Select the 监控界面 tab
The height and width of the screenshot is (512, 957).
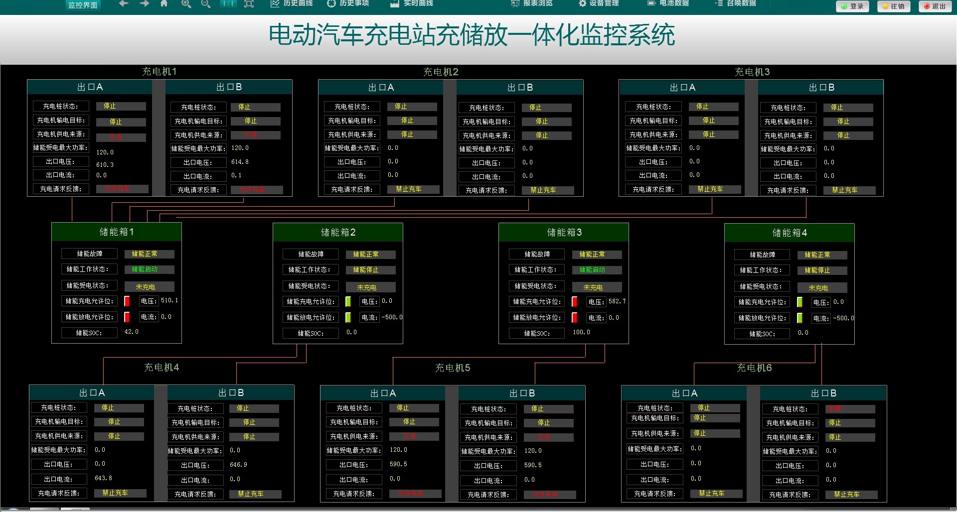[83, 5]
